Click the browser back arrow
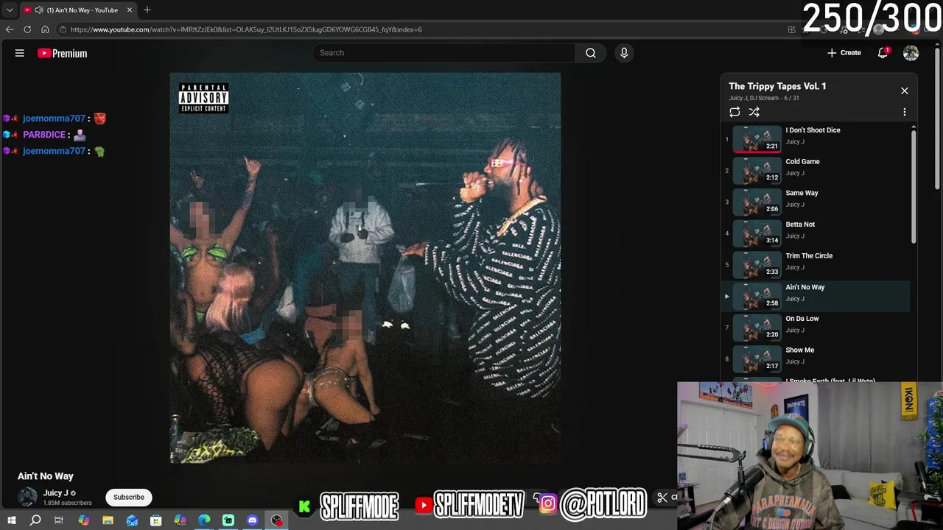The width and height of the screenshot is (943, 530). click(9, 29)
